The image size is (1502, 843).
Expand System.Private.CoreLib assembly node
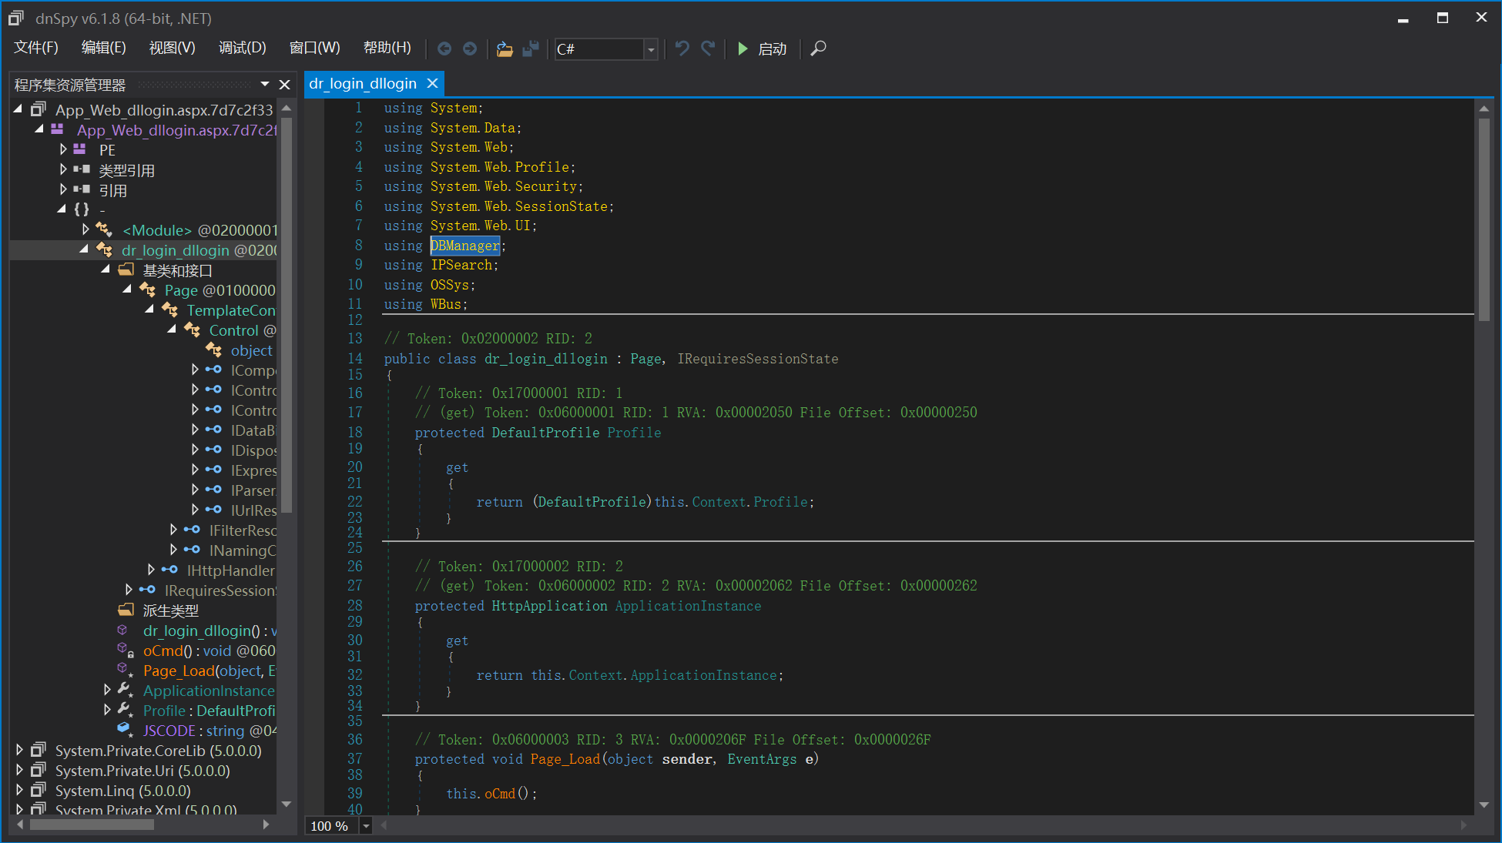(20, 750)
